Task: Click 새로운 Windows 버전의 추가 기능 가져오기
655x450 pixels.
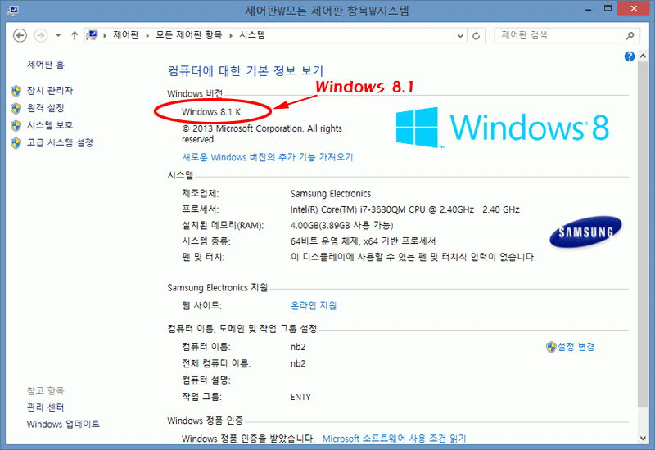Action: tap(268, 157)
